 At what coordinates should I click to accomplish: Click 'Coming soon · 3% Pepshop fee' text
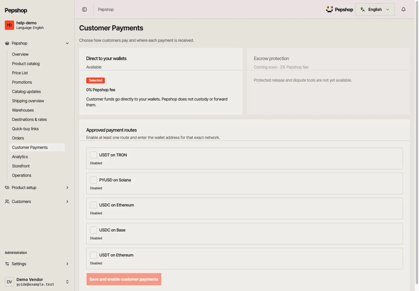pos(281,67)
